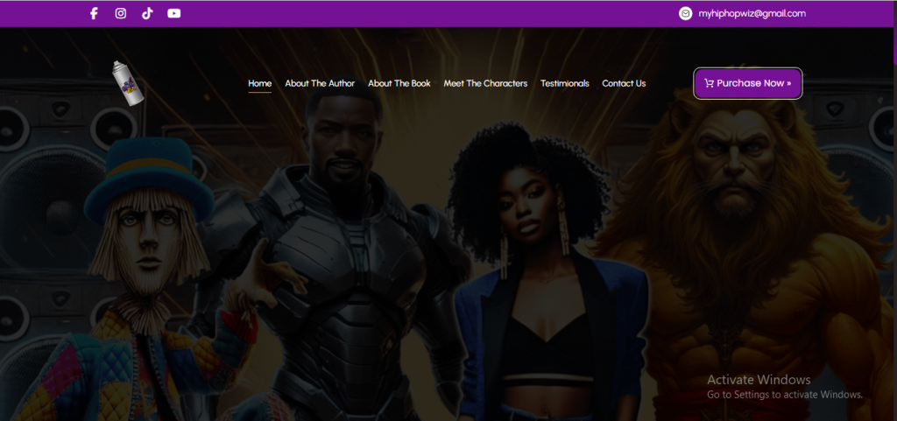Open the Facebook page from header
The image size is (897, 421).
coord(94,13)
